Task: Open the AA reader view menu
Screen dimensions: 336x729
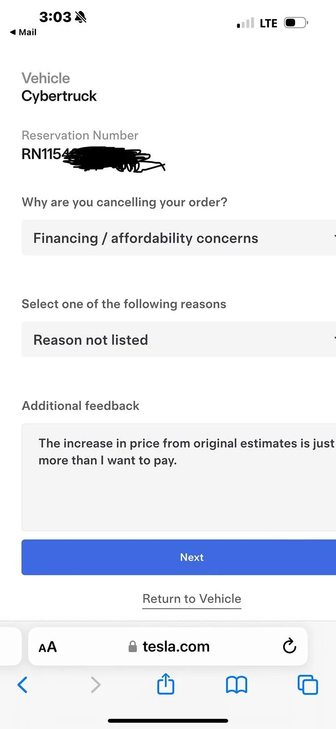Action: tap(48, 647)
